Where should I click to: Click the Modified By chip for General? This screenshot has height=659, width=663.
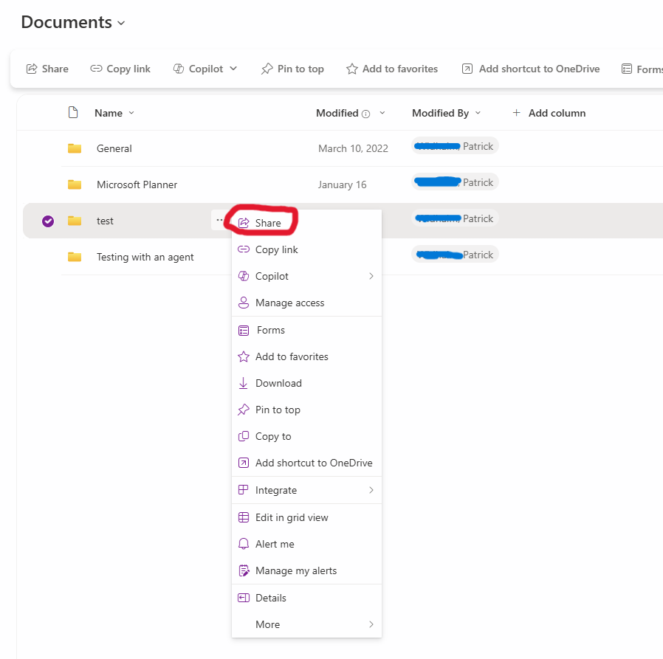click(455, 146)
